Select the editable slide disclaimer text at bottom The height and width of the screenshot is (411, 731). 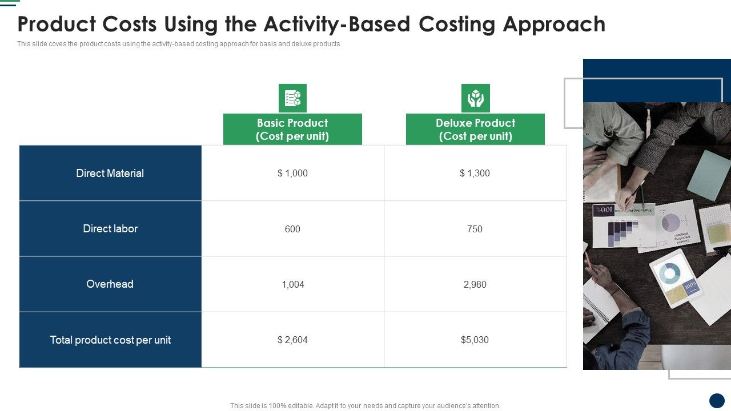point(365,405)
